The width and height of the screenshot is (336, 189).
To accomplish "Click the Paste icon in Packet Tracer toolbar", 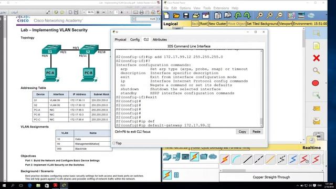I will (227, 16).
